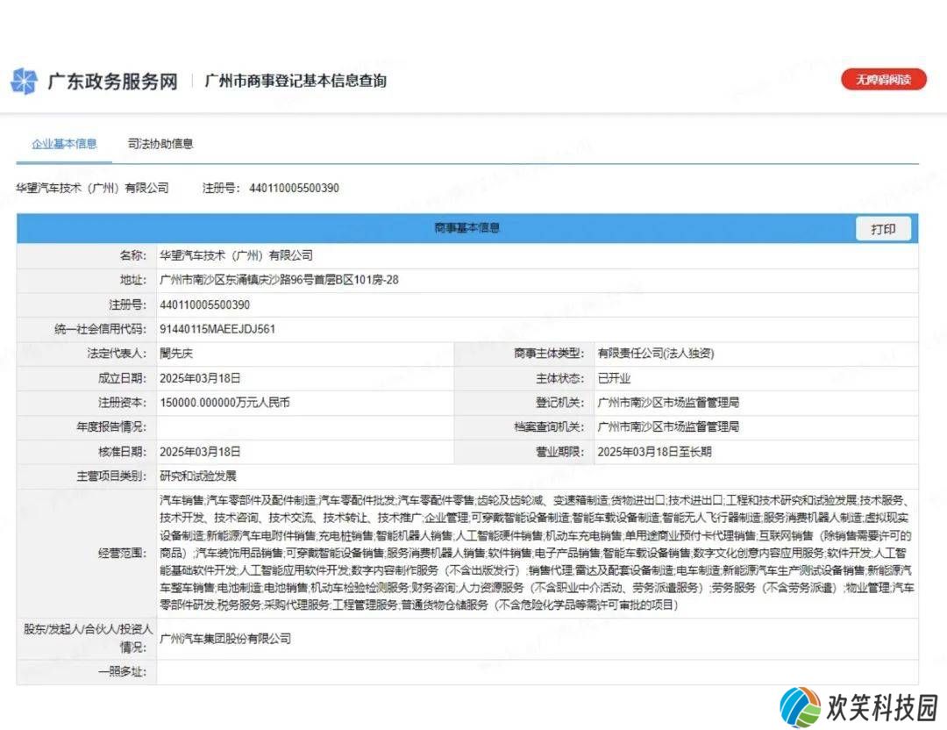The width and height of the screenshot is (947, 730).
Task: Select the shareholder 广州汽车集团股份有限公司
Action: [x=225, y=639]
